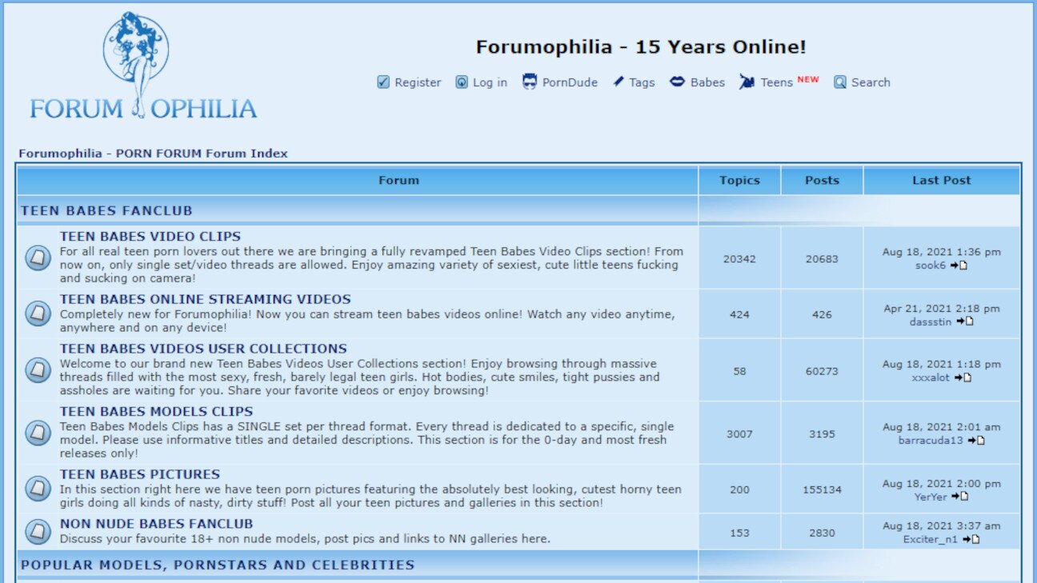Image resolution: width=1037 pixels, height=583 pixels.
Task: Click the go-to-last-post arrow beside YerYer
Action: click(x=962, y=496)
